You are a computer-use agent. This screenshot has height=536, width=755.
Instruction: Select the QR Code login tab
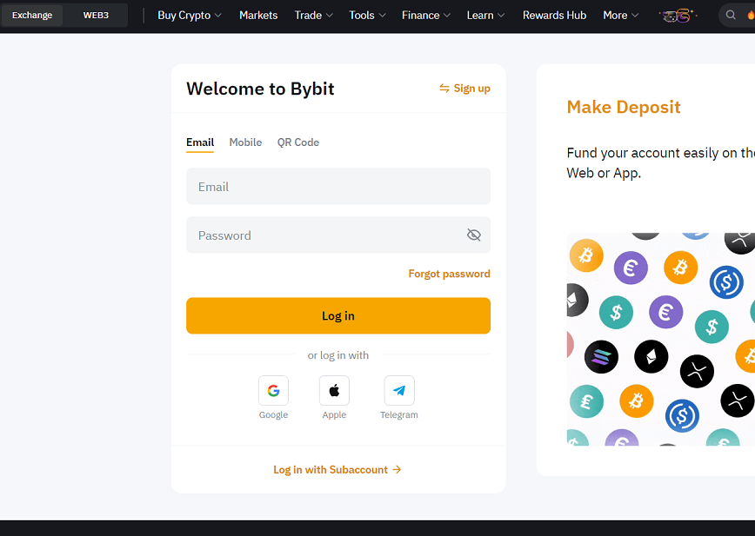[298, 142]
